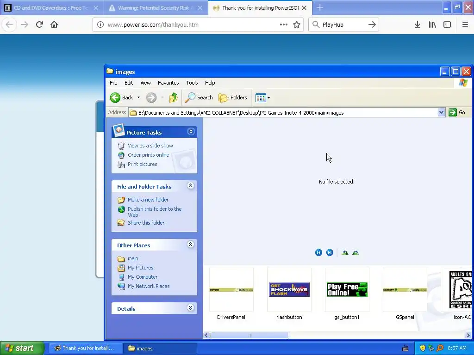
Task: Open the View menu
Action: 145,83
